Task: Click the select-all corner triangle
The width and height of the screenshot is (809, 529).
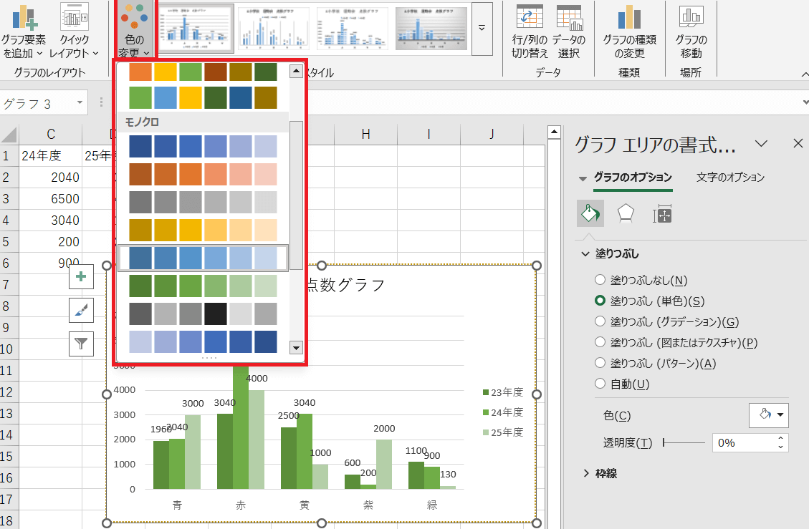Action: pos(9,135)
